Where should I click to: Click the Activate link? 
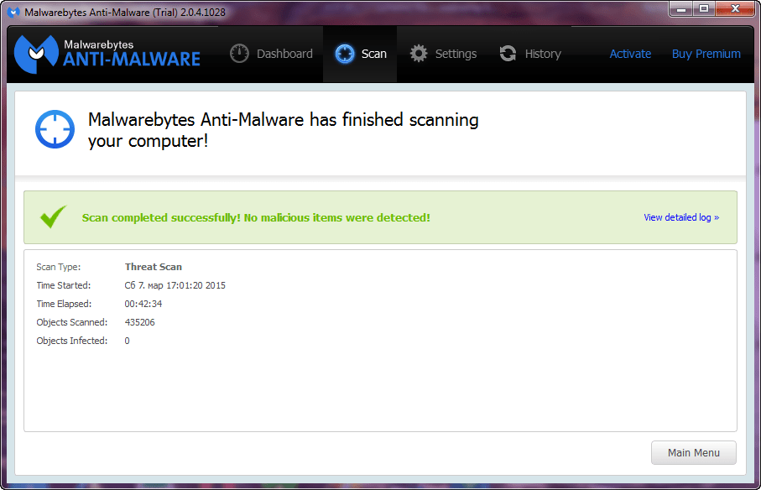630,54
